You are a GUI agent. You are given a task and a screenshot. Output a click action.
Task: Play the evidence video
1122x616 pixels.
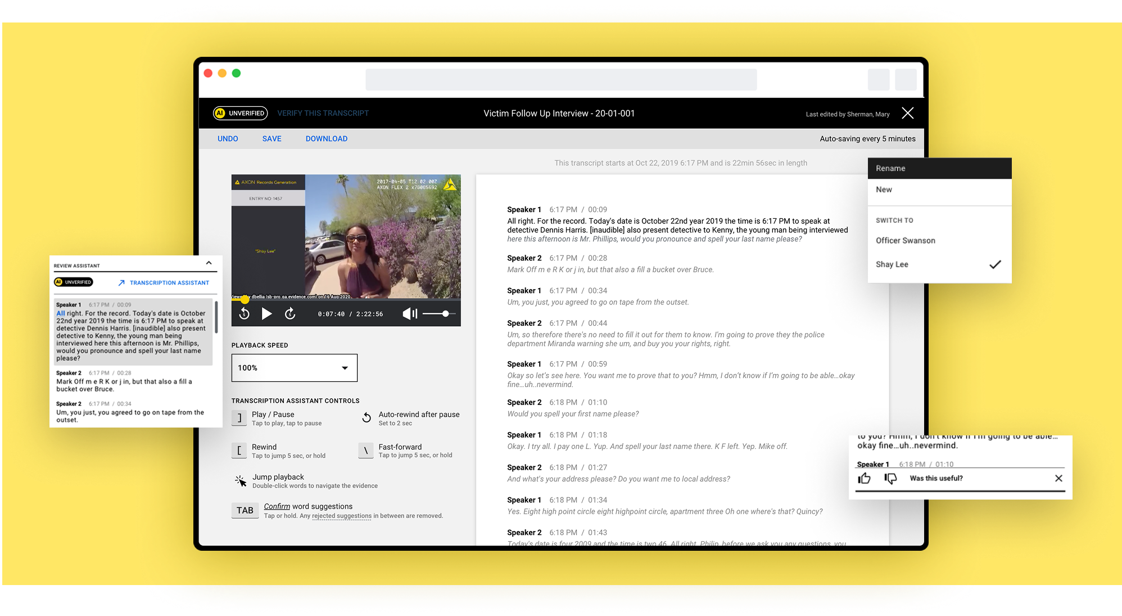(267, 314)
